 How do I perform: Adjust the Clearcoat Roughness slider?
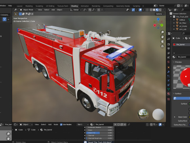pos(100,138)
